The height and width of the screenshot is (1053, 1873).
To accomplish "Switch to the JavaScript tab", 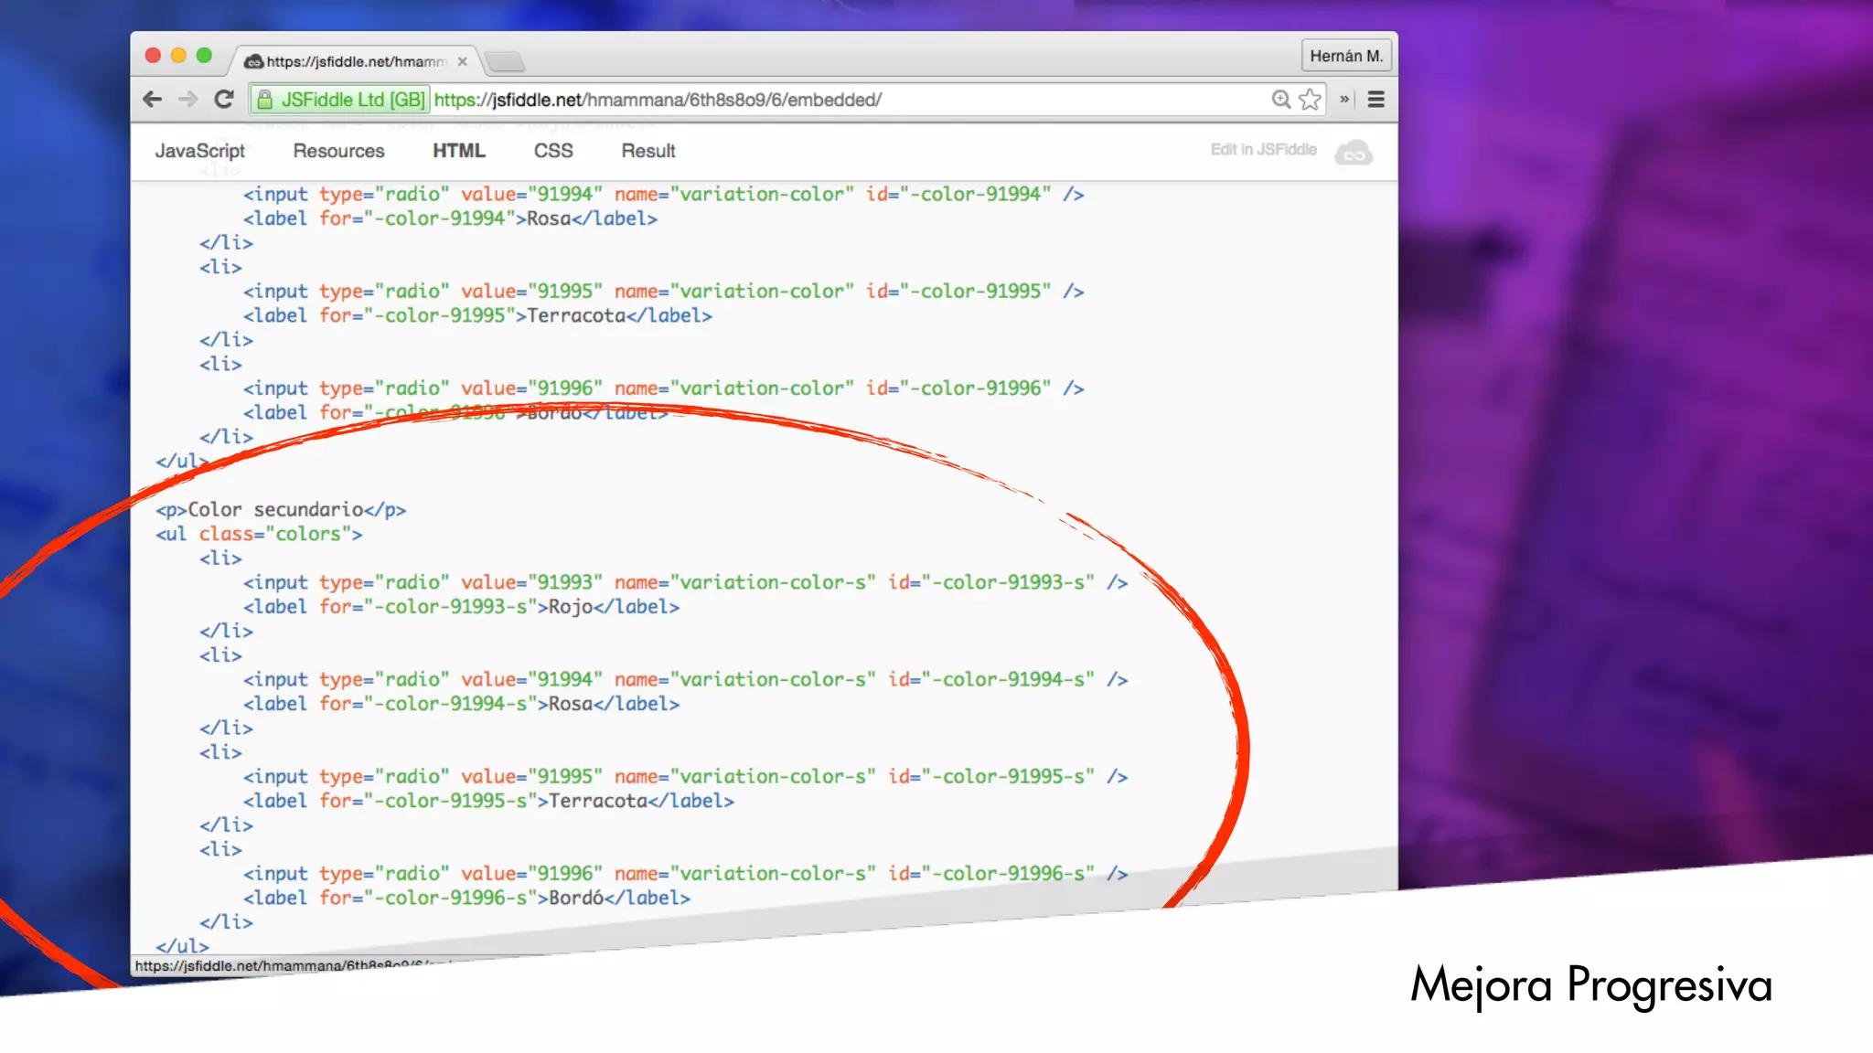I will [x=199, y=151].
